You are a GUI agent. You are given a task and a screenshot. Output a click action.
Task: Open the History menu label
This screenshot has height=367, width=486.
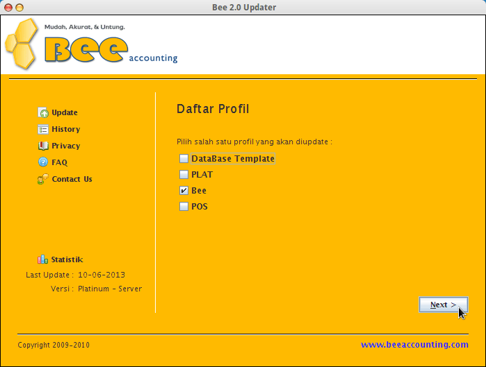tap(66, 129)
